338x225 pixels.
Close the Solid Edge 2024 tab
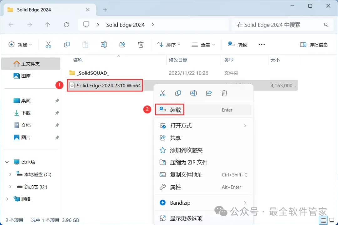[88, 10]
